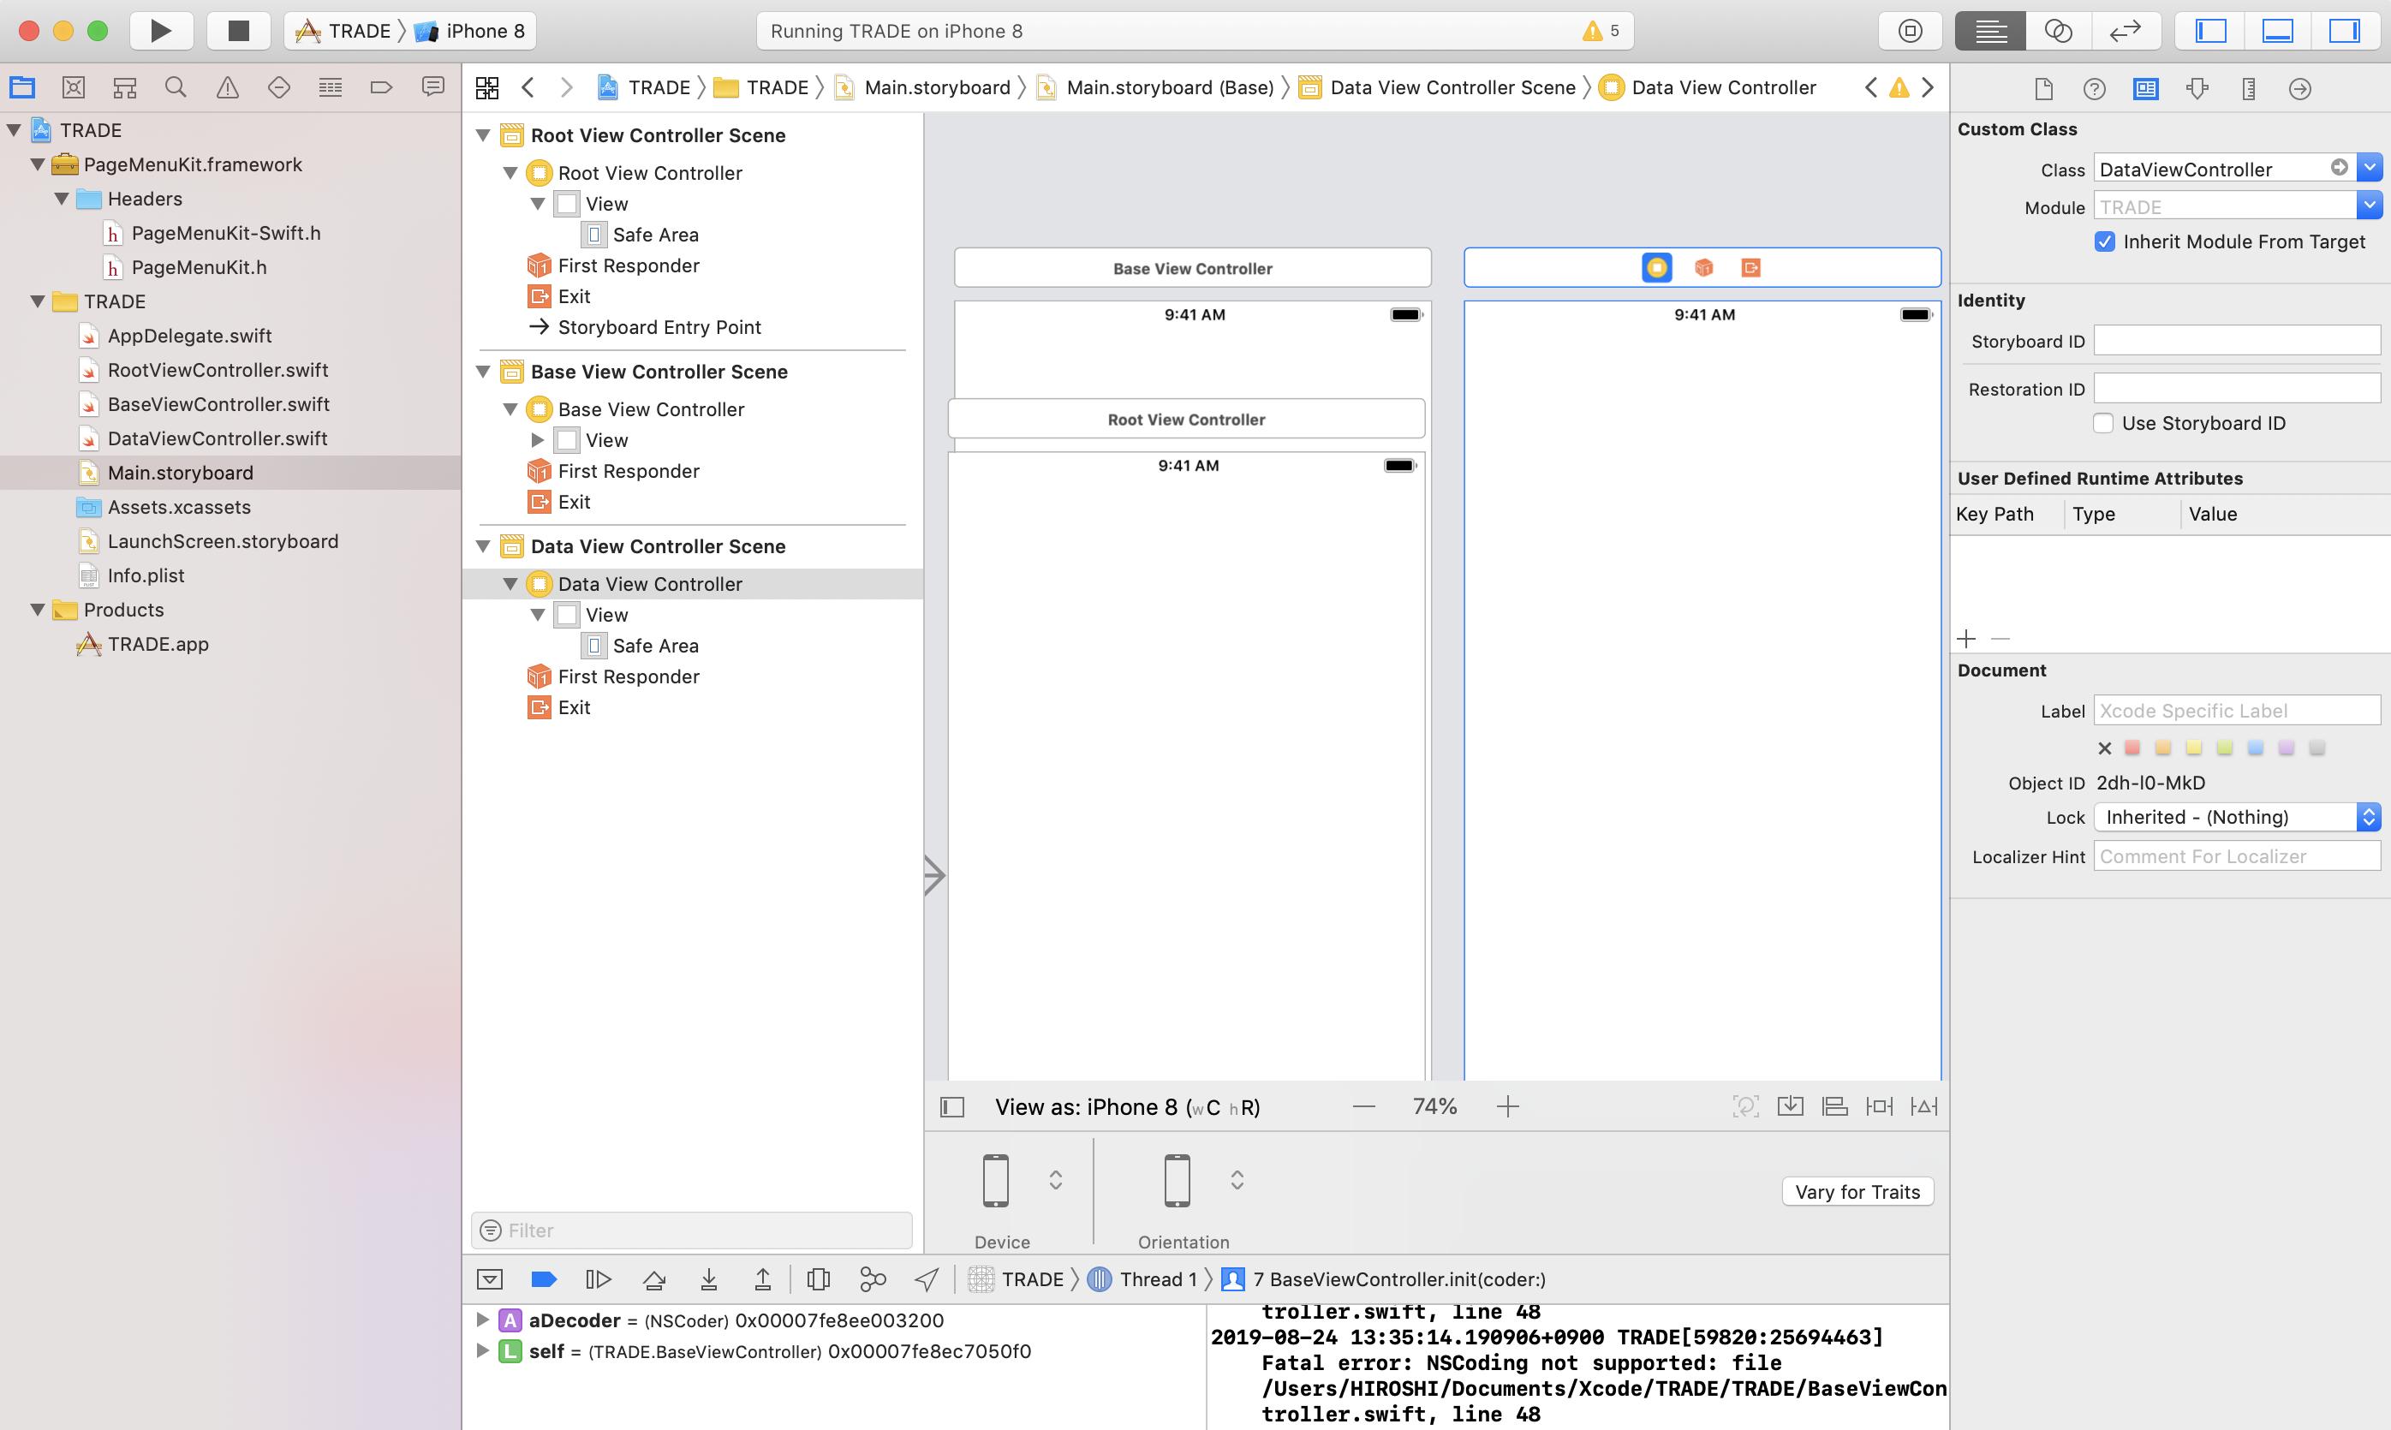Jump to DataViewController class definition arrow
This screenshot has height=1430, width=2391.
pos(2339,168)
